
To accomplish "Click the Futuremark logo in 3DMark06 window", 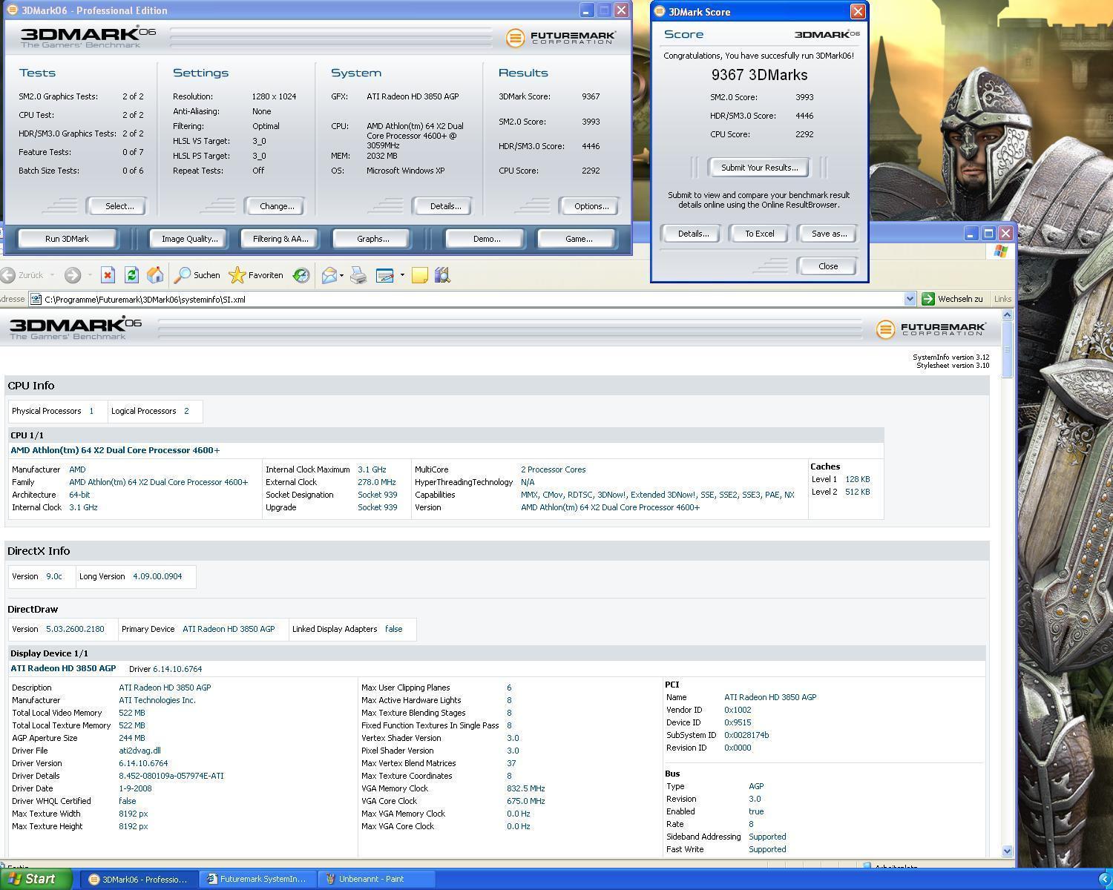I will [561, 37].
